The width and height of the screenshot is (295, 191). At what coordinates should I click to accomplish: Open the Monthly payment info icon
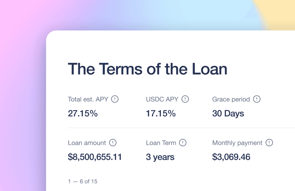tap(269, 142)
